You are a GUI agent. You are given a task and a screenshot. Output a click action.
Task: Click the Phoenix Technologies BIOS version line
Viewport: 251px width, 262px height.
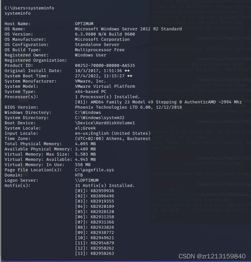pyautogui.click(x=128, y=107)
